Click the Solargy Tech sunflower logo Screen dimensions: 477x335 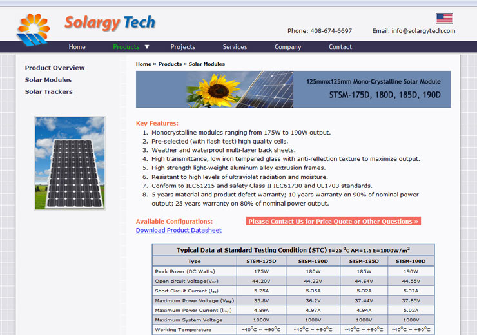(x=33, y=30)
